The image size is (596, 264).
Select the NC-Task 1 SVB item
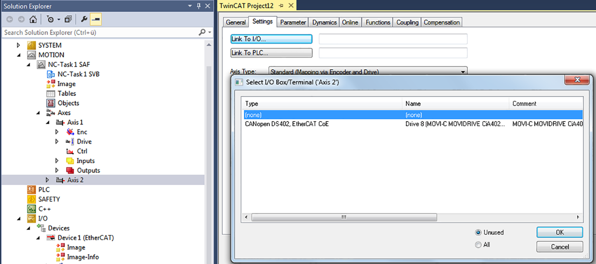pyautogui.click(x=78, y=74)
